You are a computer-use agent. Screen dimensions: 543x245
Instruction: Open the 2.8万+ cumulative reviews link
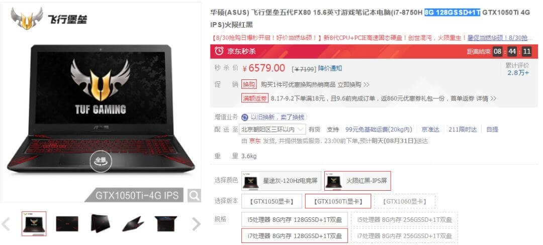(x=518, y=73)
